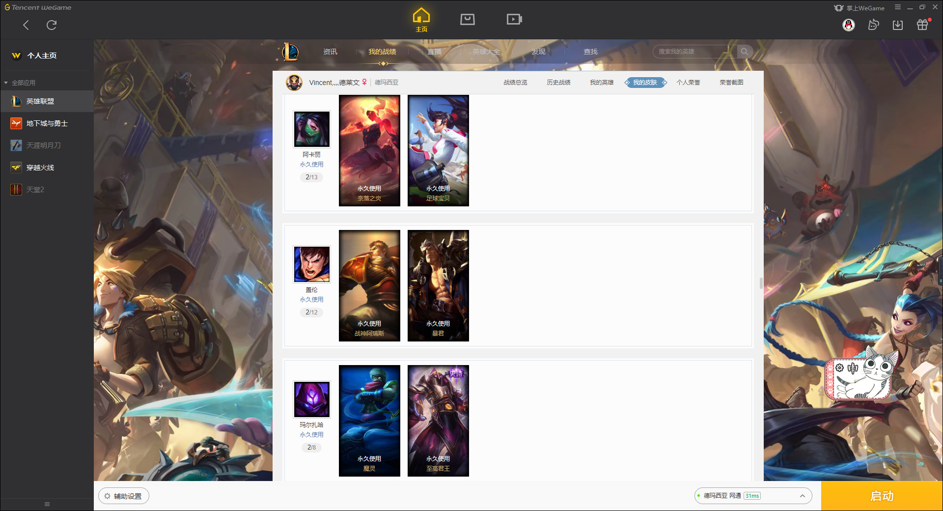Open the 战神阿瑞斯 skin card
This screenshot has height=511, width=943.
pyautogui.click(x=369, y=285)
